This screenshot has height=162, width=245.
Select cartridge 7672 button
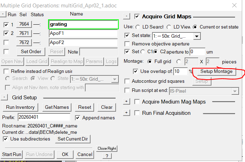[24, 42]
